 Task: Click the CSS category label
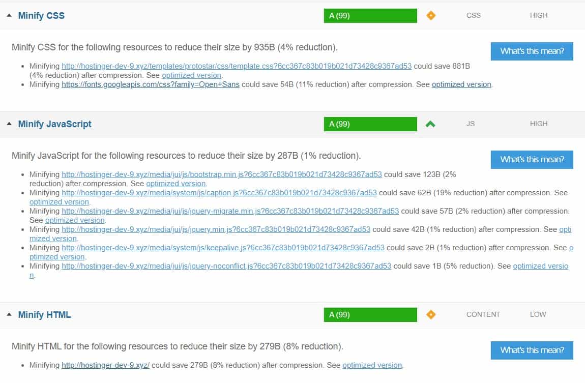(473, 15)
